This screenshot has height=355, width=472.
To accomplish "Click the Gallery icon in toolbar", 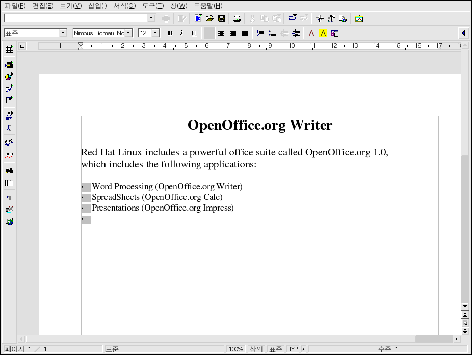I will (x=359, y=19).
